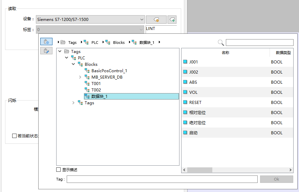The height and width of the screenshot is (192, 299).
Task: Toggle the 显示描述 checkbox
Action: (x=59, y=170)
